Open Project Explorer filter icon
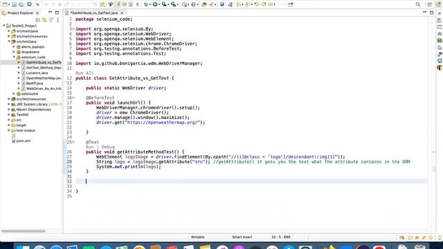The height and width of the screenshot is (249, 443). (51, 20)
